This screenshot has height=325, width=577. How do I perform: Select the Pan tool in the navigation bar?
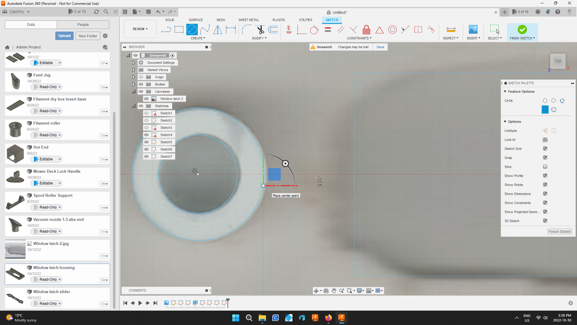click(x=334, y=291)
